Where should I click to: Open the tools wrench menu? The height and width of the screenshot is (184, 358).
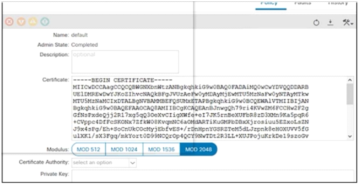pyautogui.click(x=348, y=22)
